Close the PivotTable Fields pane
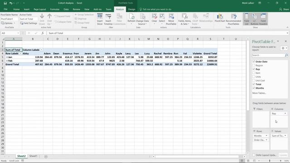This screenshot has height=163, width=290. [x=286, y=41]
